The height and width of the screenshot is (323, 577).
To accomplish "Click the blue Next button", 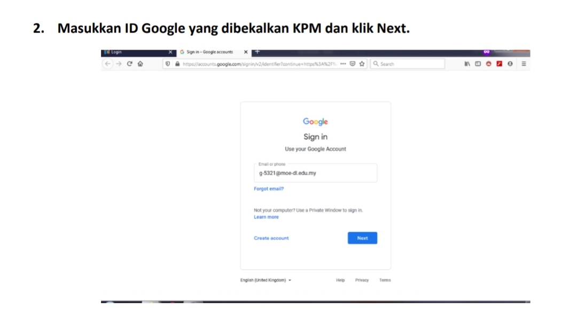I will click(x=362, y=238).
